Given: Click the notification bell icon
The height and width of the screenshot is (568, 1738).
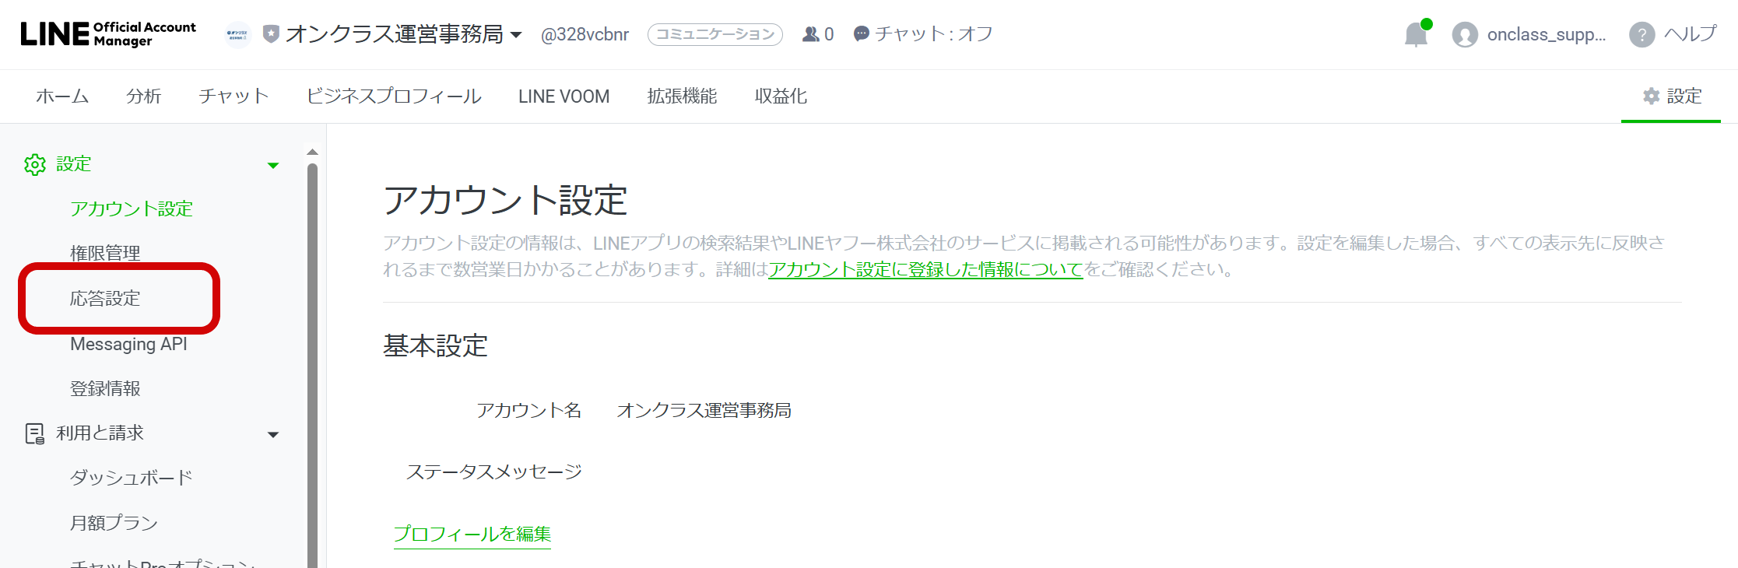Looking at the screenshot, I should click(x=1416, y=35).
